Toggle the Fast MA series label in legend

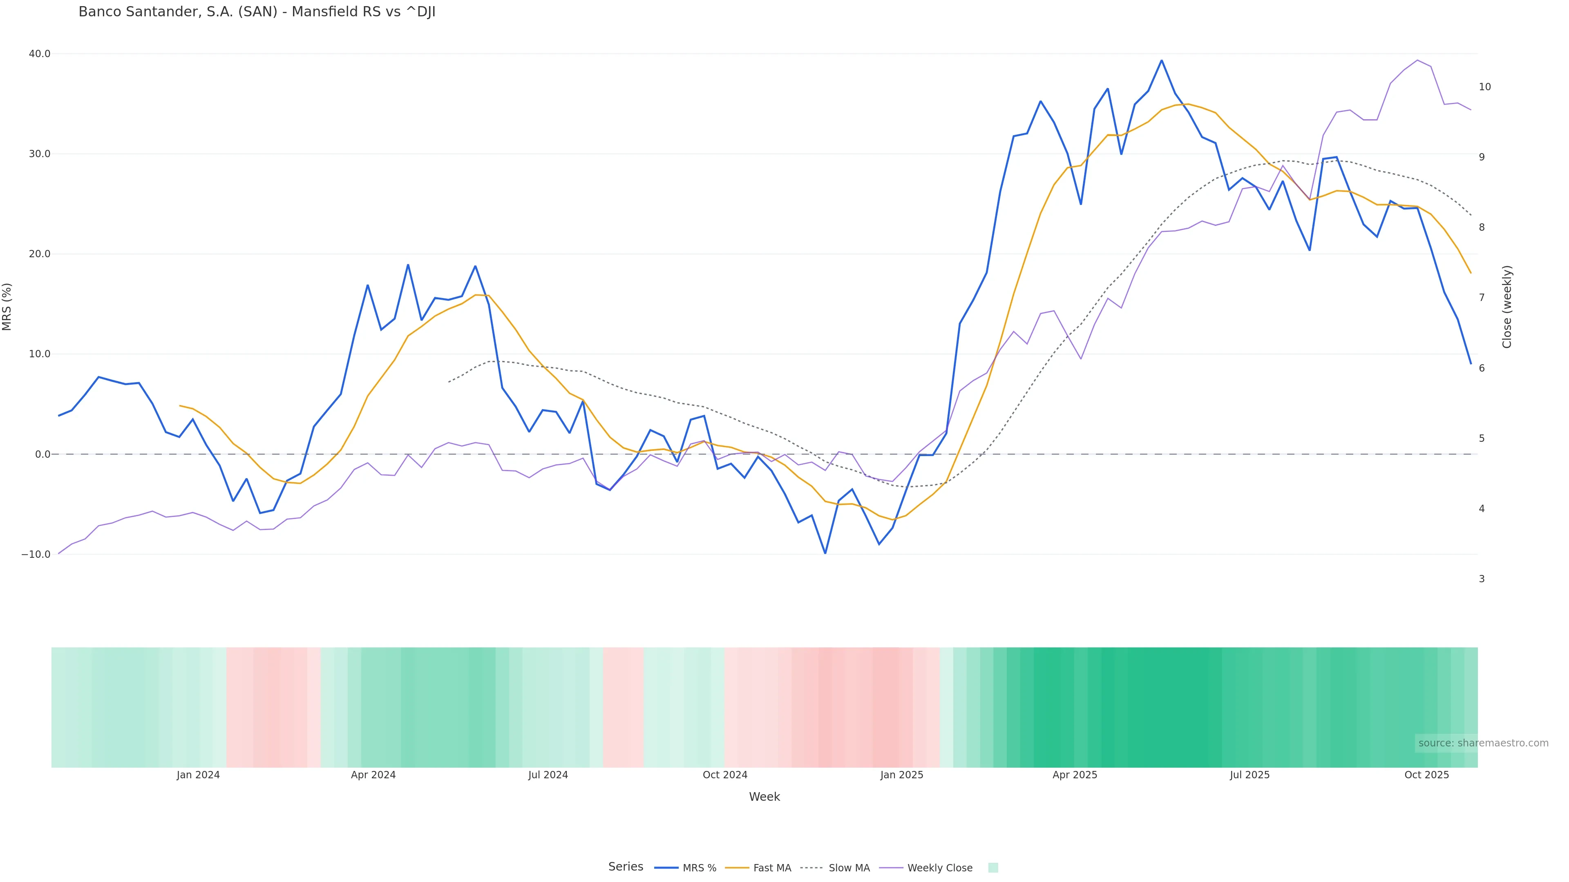tap(772, 868)
